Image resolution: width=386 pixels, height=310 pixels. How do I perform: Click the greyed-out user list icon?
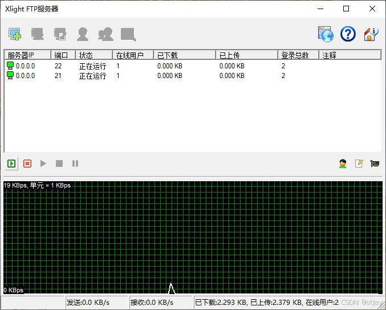[83, 34]
